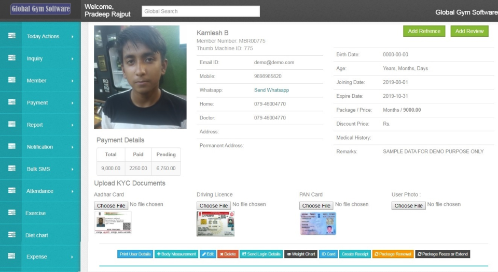The width and height of the screenshot is (498, 272).
Task: Expand the Inquiry submenu arrow
Action: (73, 59)
